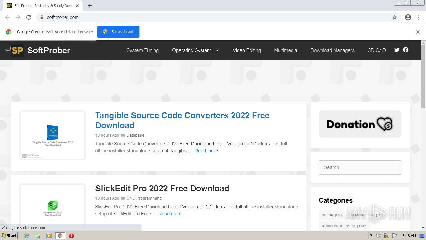Click the Show desktop button
This screenshot has height=240, width=426.
coord(422,236)
